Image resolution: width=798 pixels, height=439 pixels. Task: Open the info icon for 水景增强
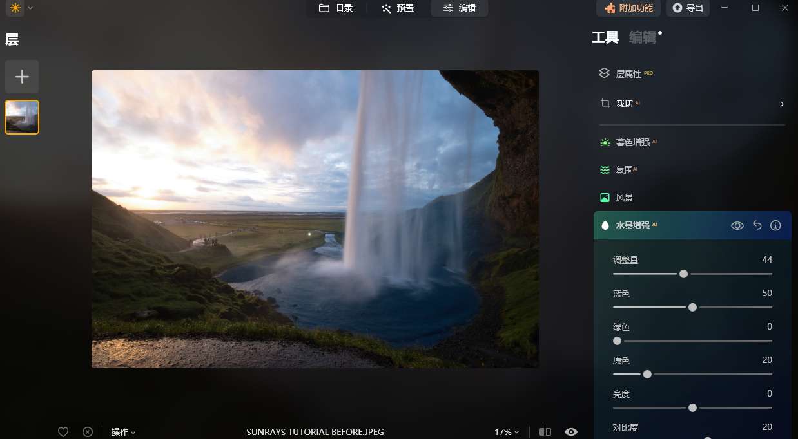point(775,225)
